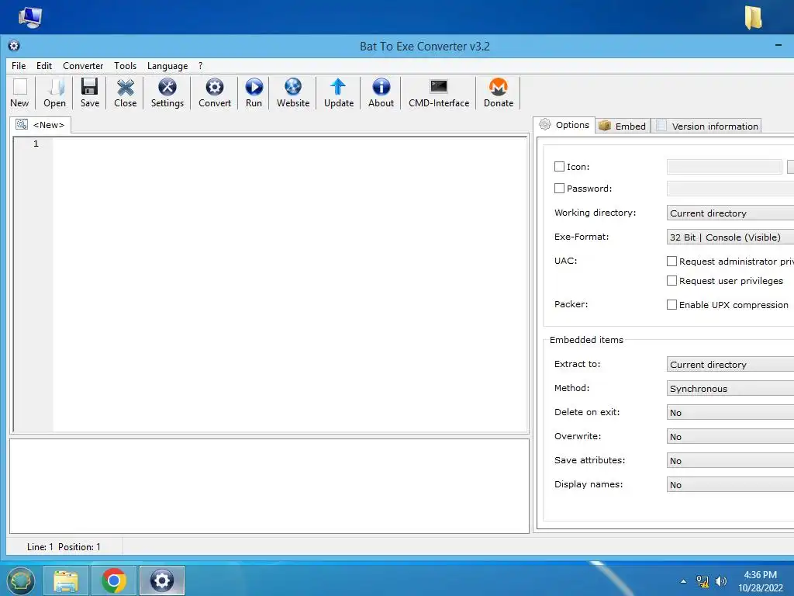Click the Windows Start orb
This screenshot has width=794, height=596.
coord(20,580)
